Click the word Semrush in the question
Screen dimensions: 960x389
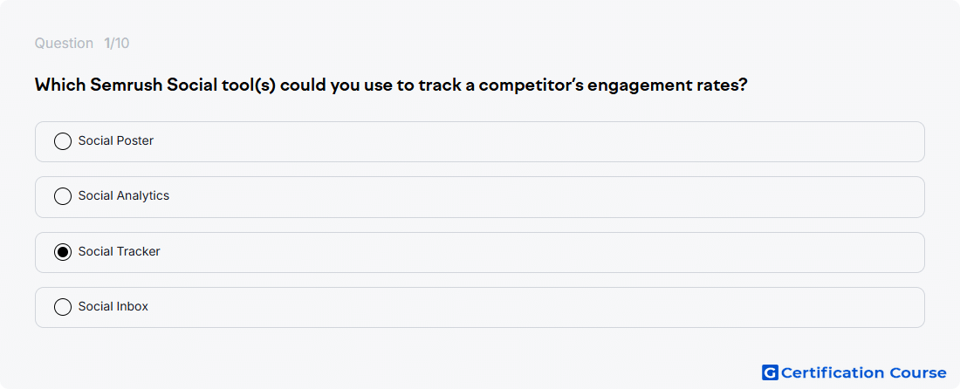coord(126,85)
